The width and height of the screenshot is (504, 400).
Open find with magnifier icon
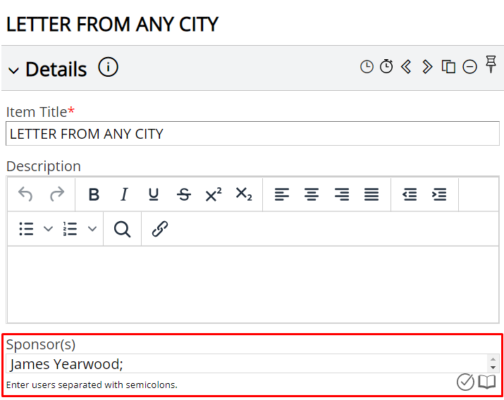click(122, 229)
